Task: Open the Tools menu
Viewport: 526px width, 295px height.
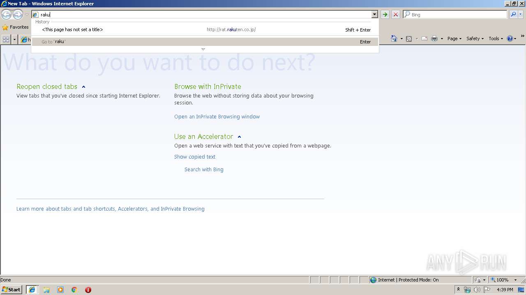Action: (496, 39)
